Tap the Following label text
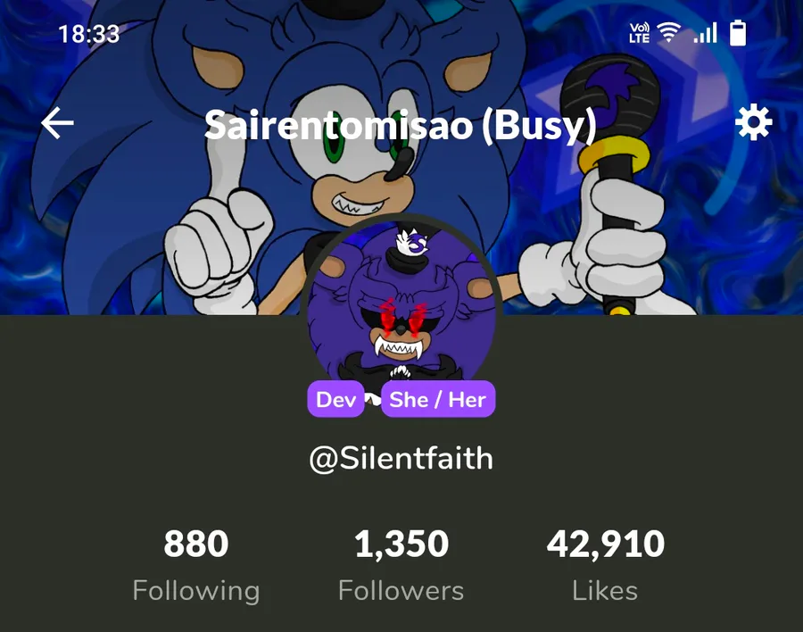803x632 pixels. pos(196,591)
